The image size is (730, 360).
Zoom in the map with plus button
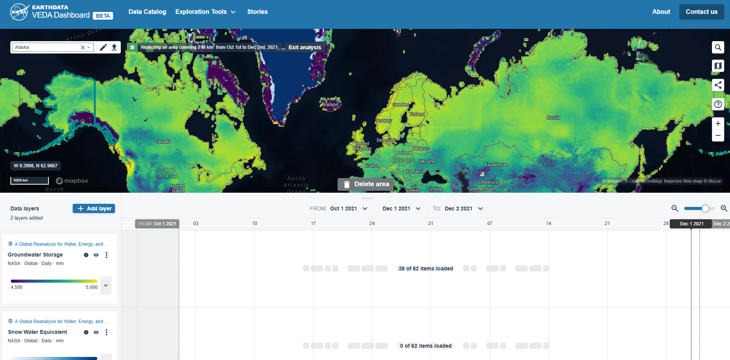718,123
